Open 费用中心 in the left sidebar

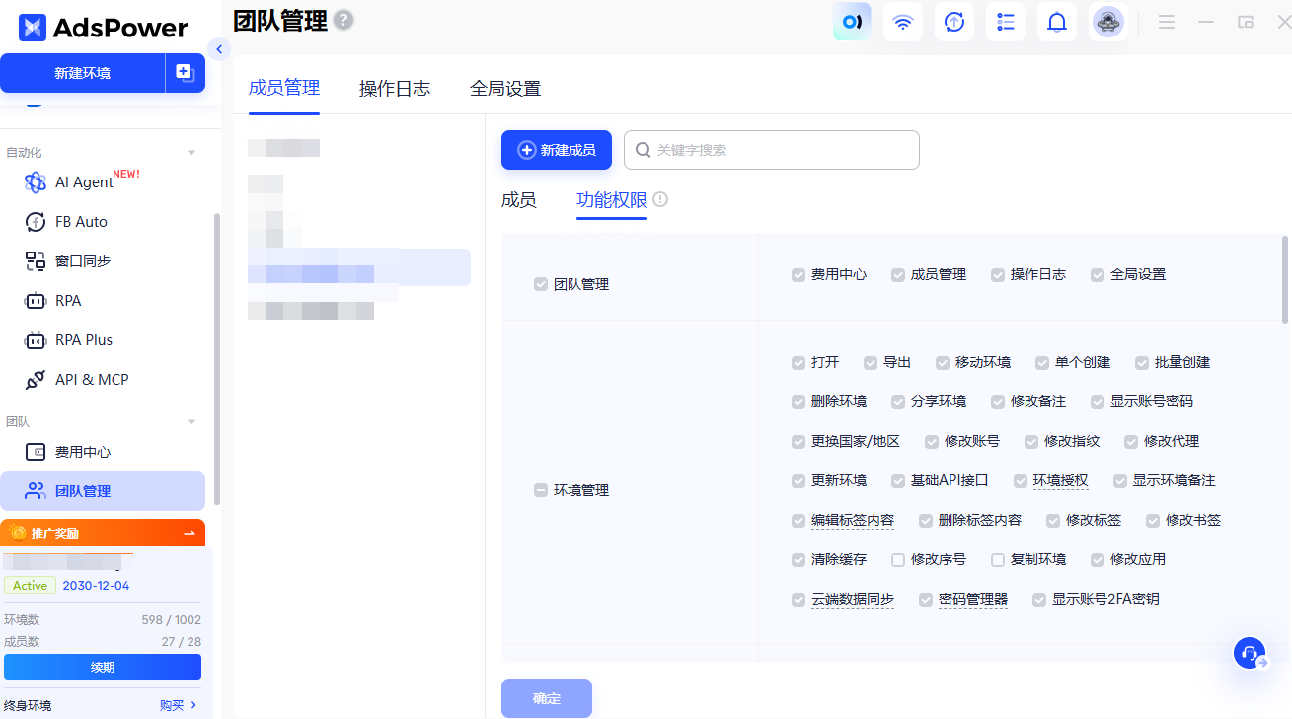point(83,452)
